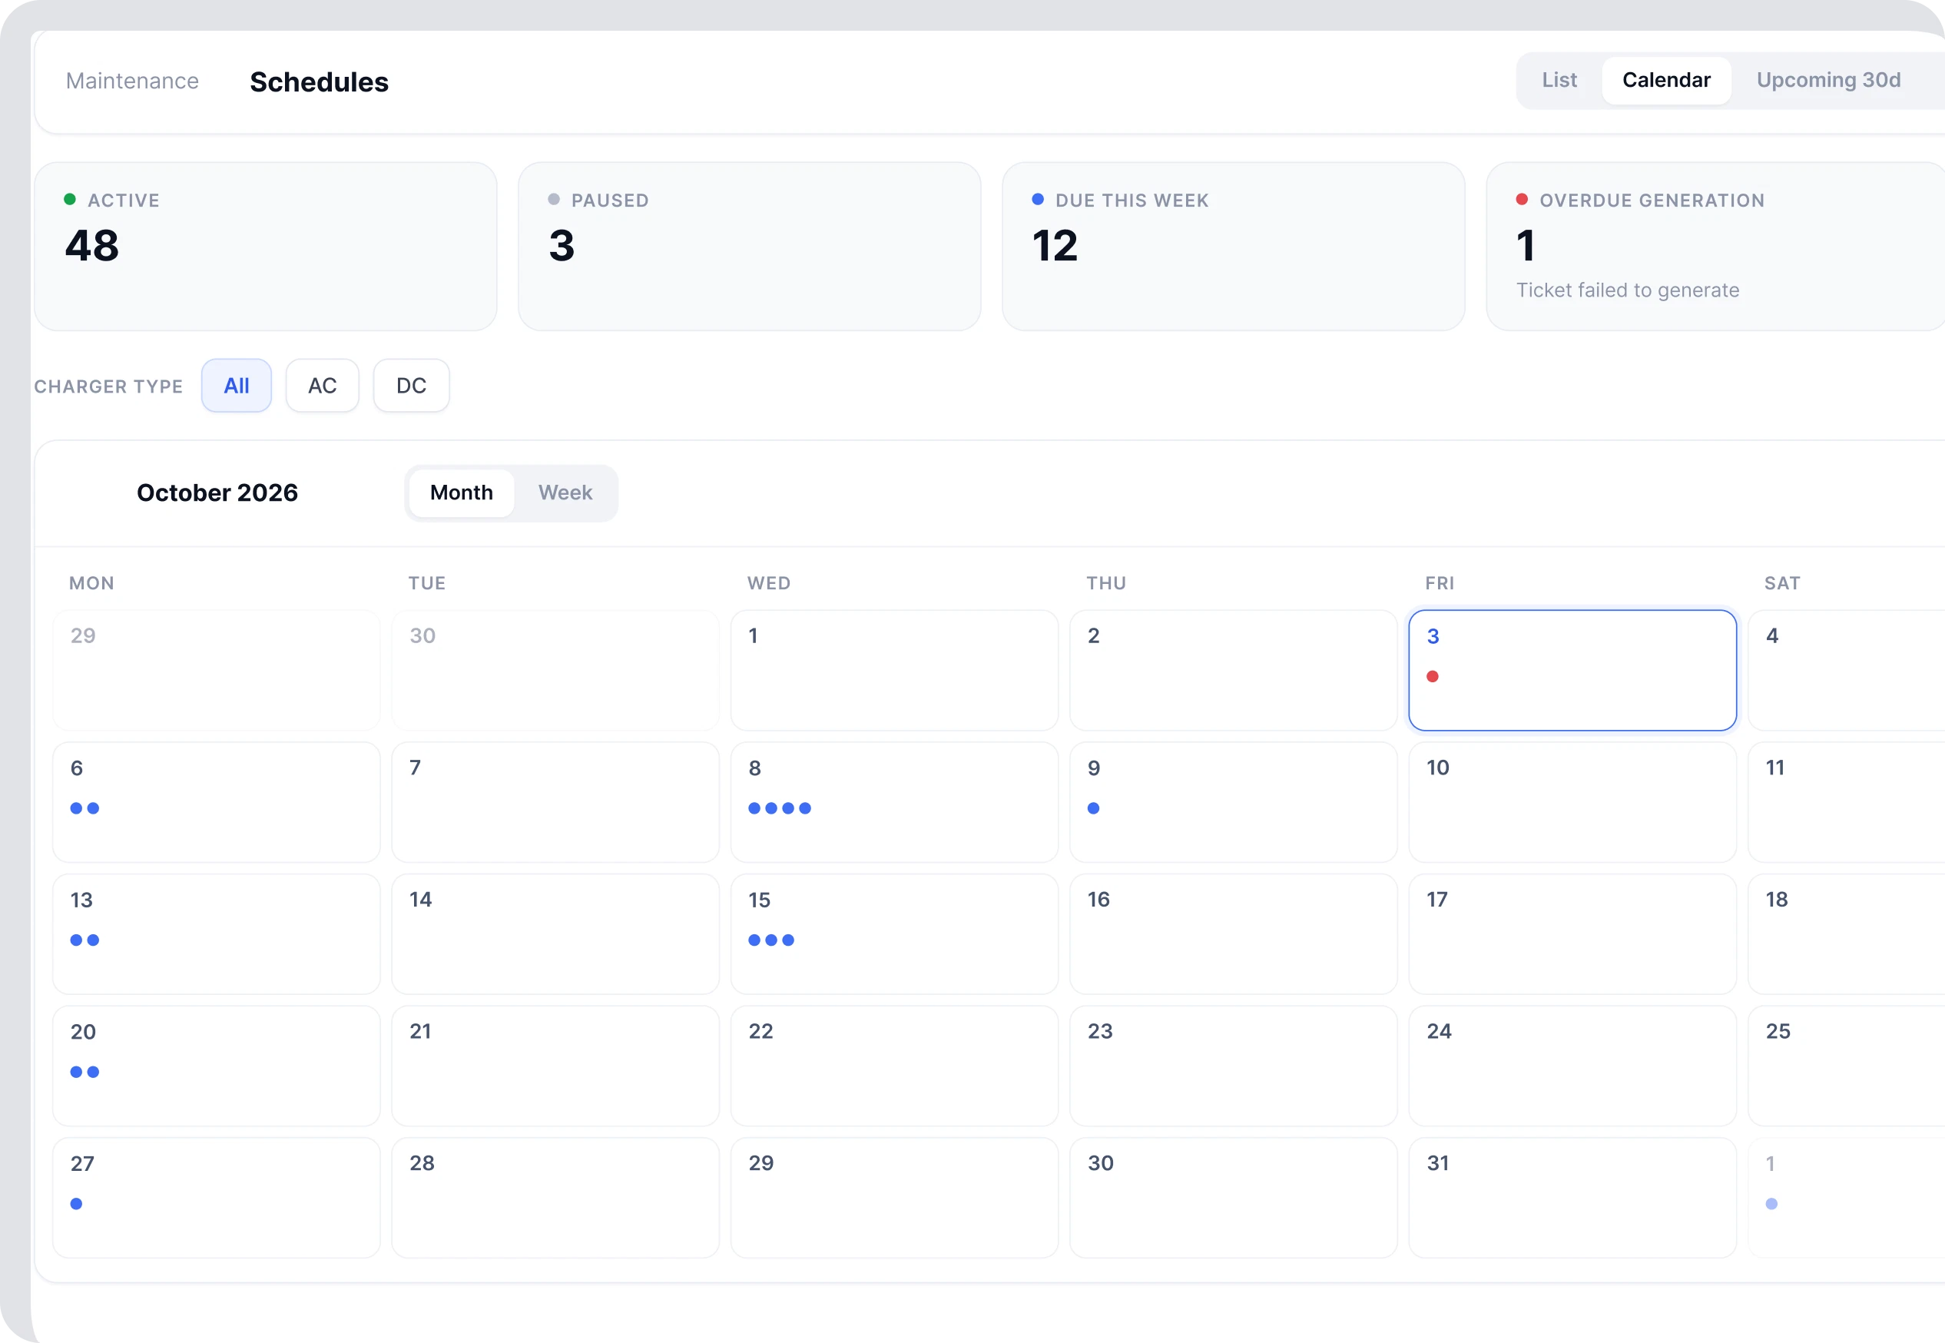This screenshot has width=1945, height=1343.
Task: Select the October 8 day cell
Action: (894, 802)
